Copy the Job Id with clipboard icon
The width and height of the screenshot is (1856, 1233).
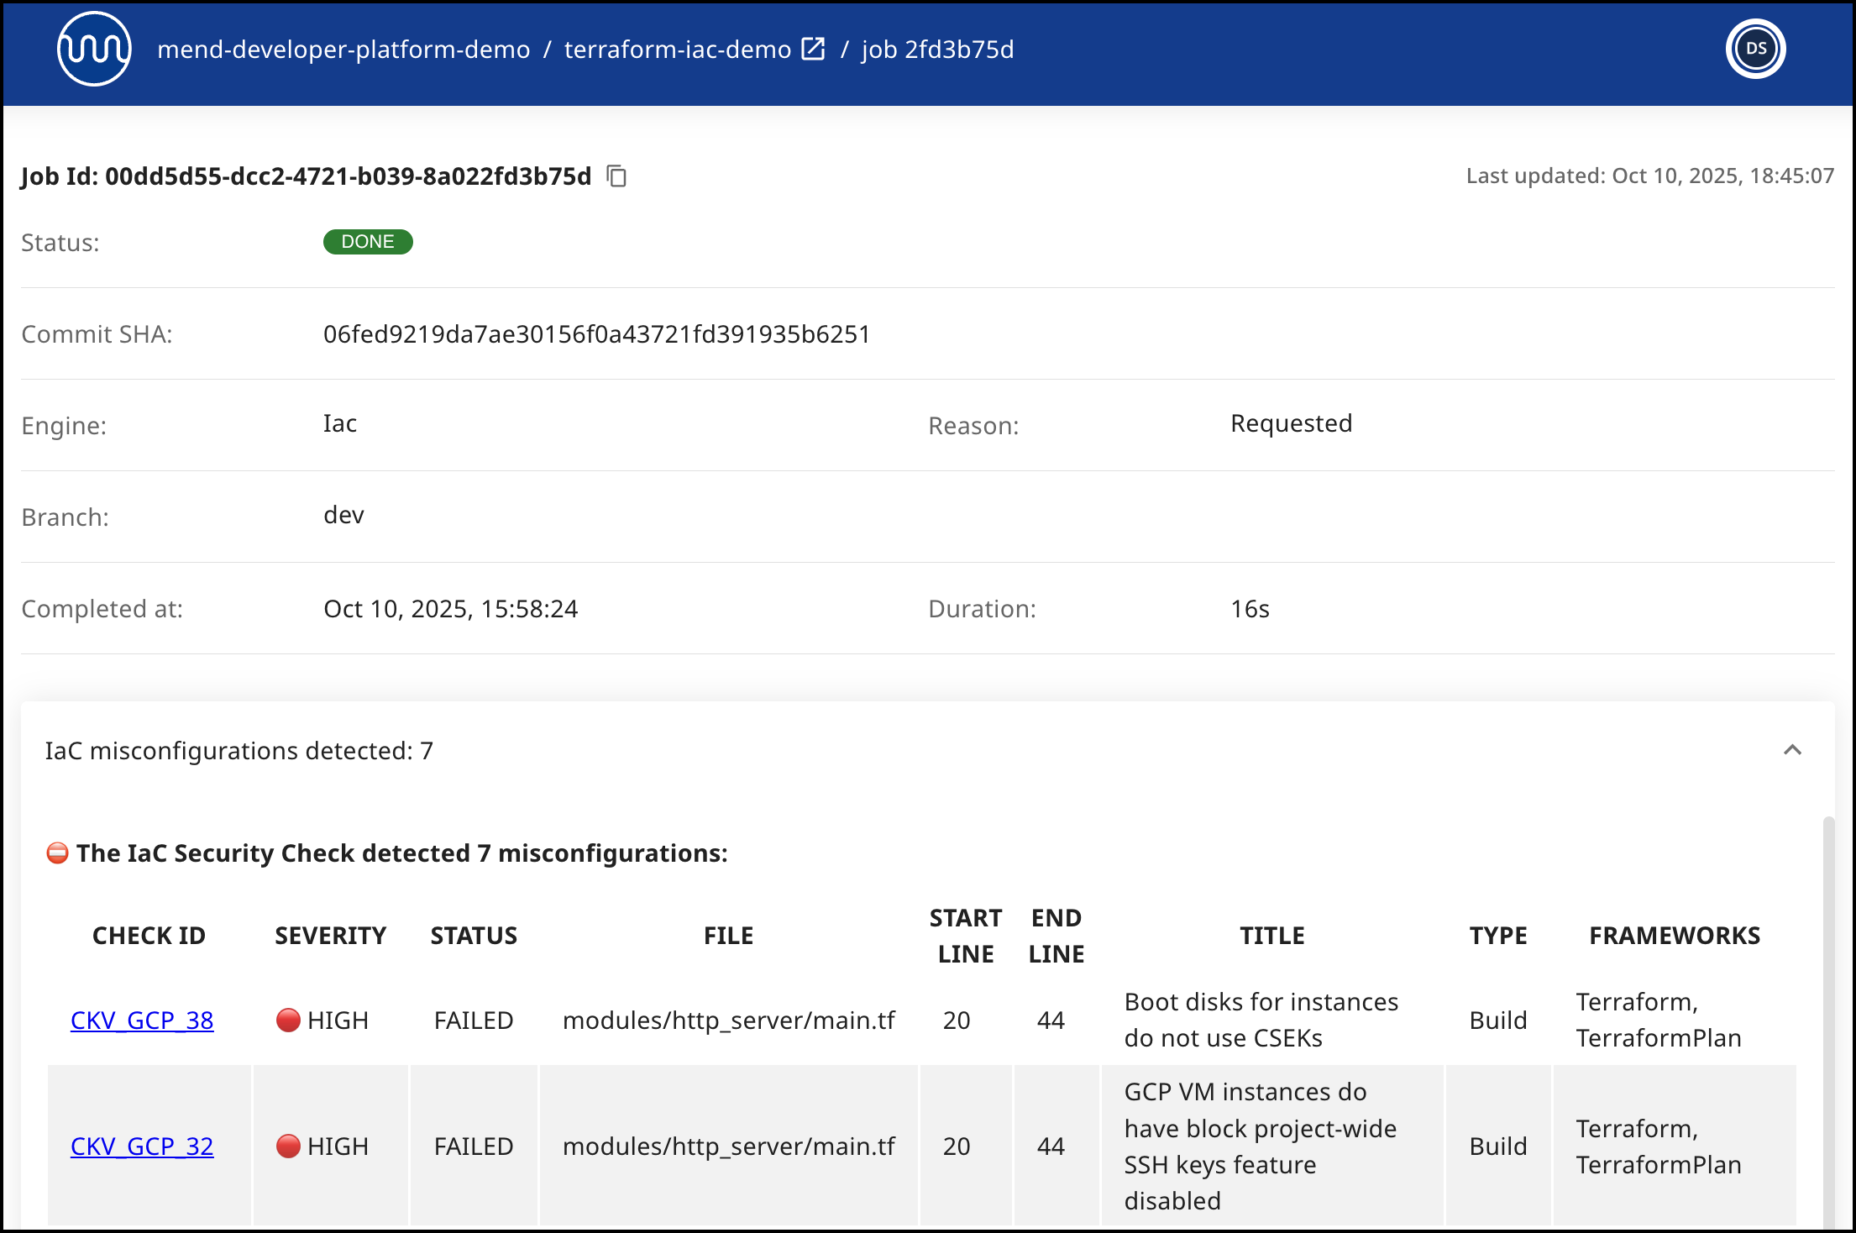pyautogui.click(x=617, y=176)
